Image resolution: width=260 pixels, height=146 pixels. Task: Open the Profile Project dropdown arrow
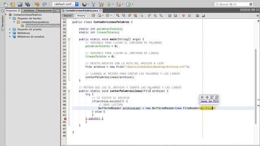pos(132,4)
